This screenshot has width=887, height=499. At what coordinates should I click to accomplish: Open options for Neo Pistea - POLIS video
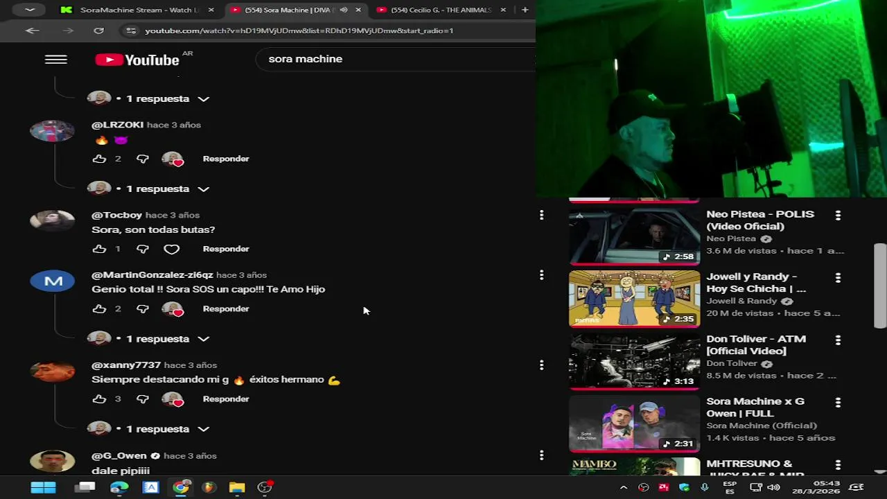[838, 216]
